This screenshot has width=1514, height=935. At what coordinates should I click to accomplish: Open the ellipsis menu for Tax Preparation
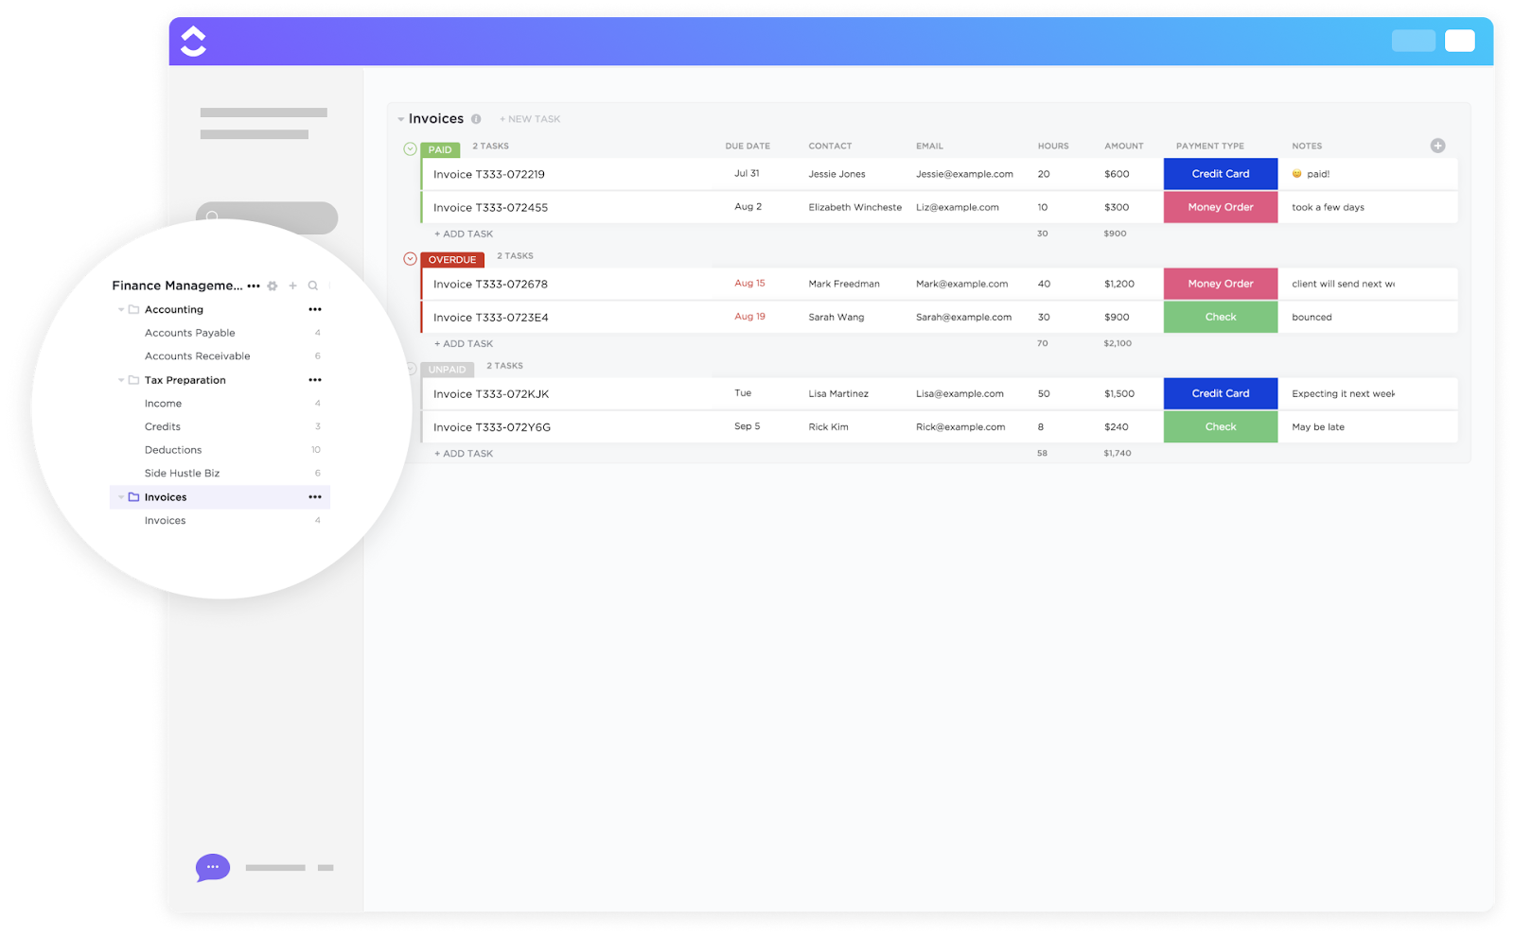tap(315, 379)
